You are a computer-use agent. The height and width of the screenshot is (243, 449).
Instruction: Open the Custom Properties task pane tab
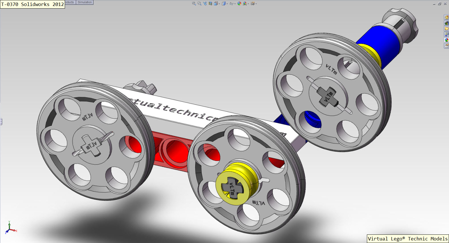[x=446, y=46]
